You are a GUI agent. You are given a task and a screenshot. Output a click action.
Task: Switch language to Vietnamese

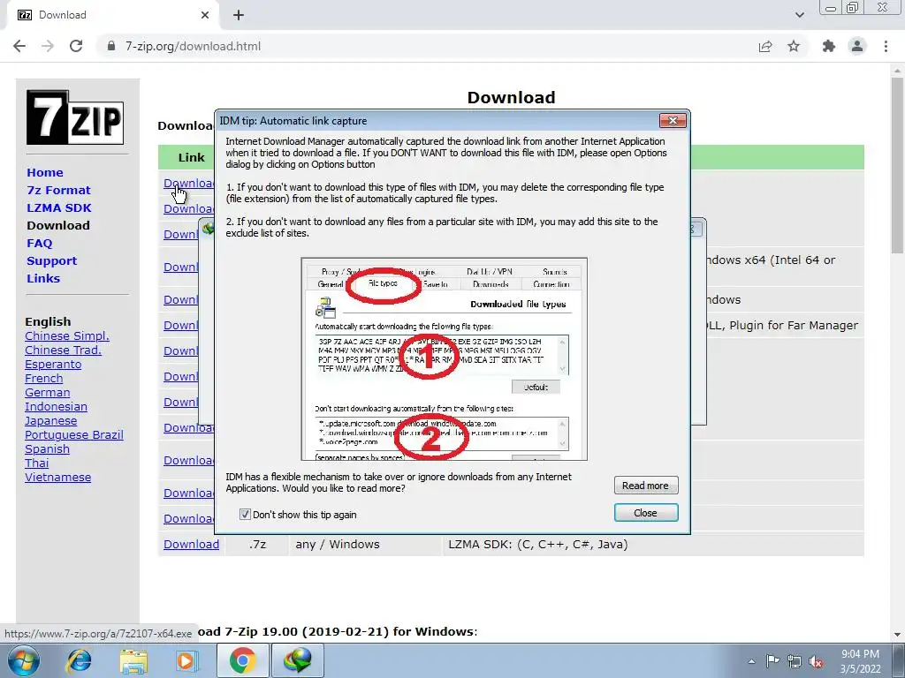pos(57,478)
